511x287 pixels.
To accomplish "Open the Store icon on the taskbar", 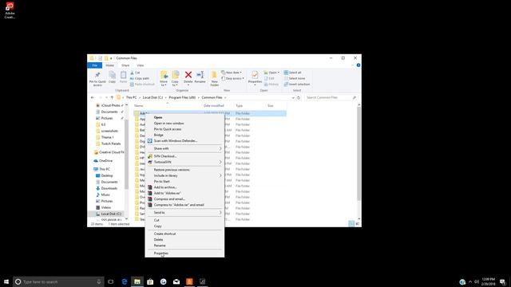I will (x=150, y=281).
